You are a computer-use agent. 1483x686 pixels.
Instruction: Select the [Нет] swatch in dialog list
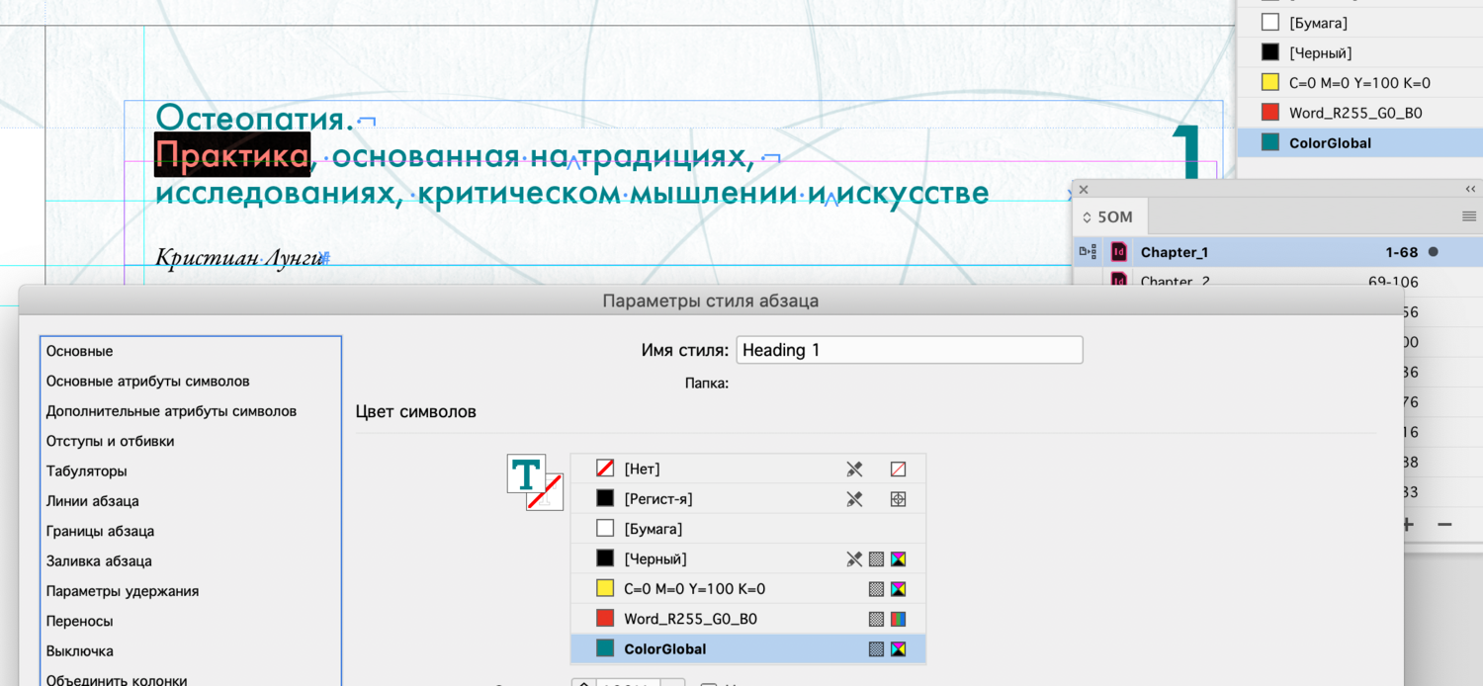[748, 470]
